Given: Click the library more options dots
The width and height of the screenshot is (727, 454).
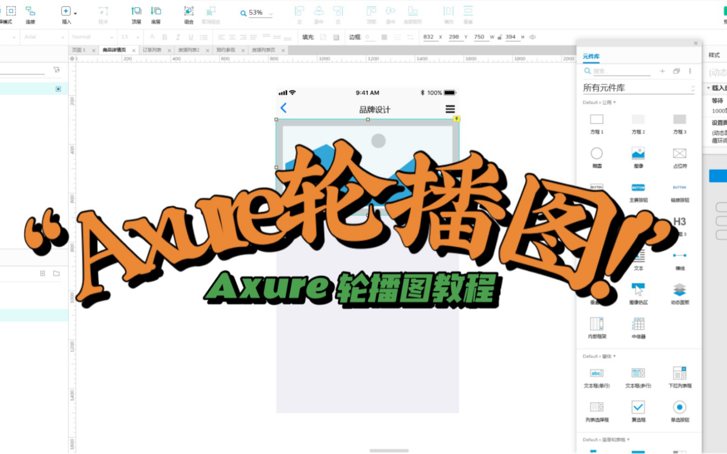Looking at the screenshot, I should click(x=690, y=71).
